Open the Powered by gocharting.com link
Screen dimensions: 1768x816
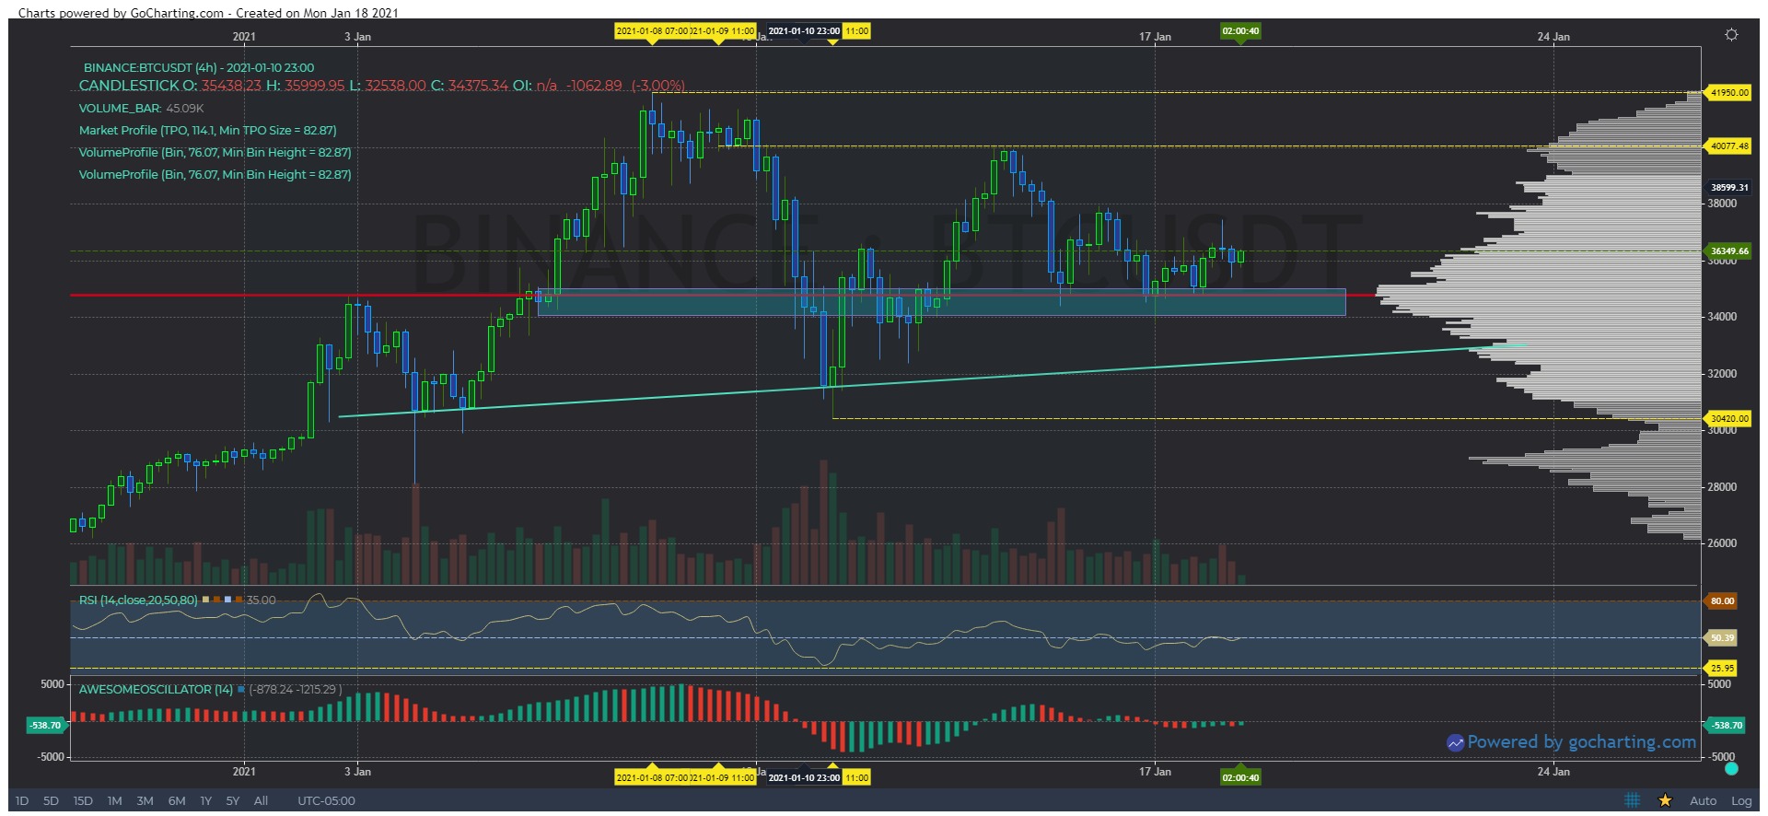1580,742
